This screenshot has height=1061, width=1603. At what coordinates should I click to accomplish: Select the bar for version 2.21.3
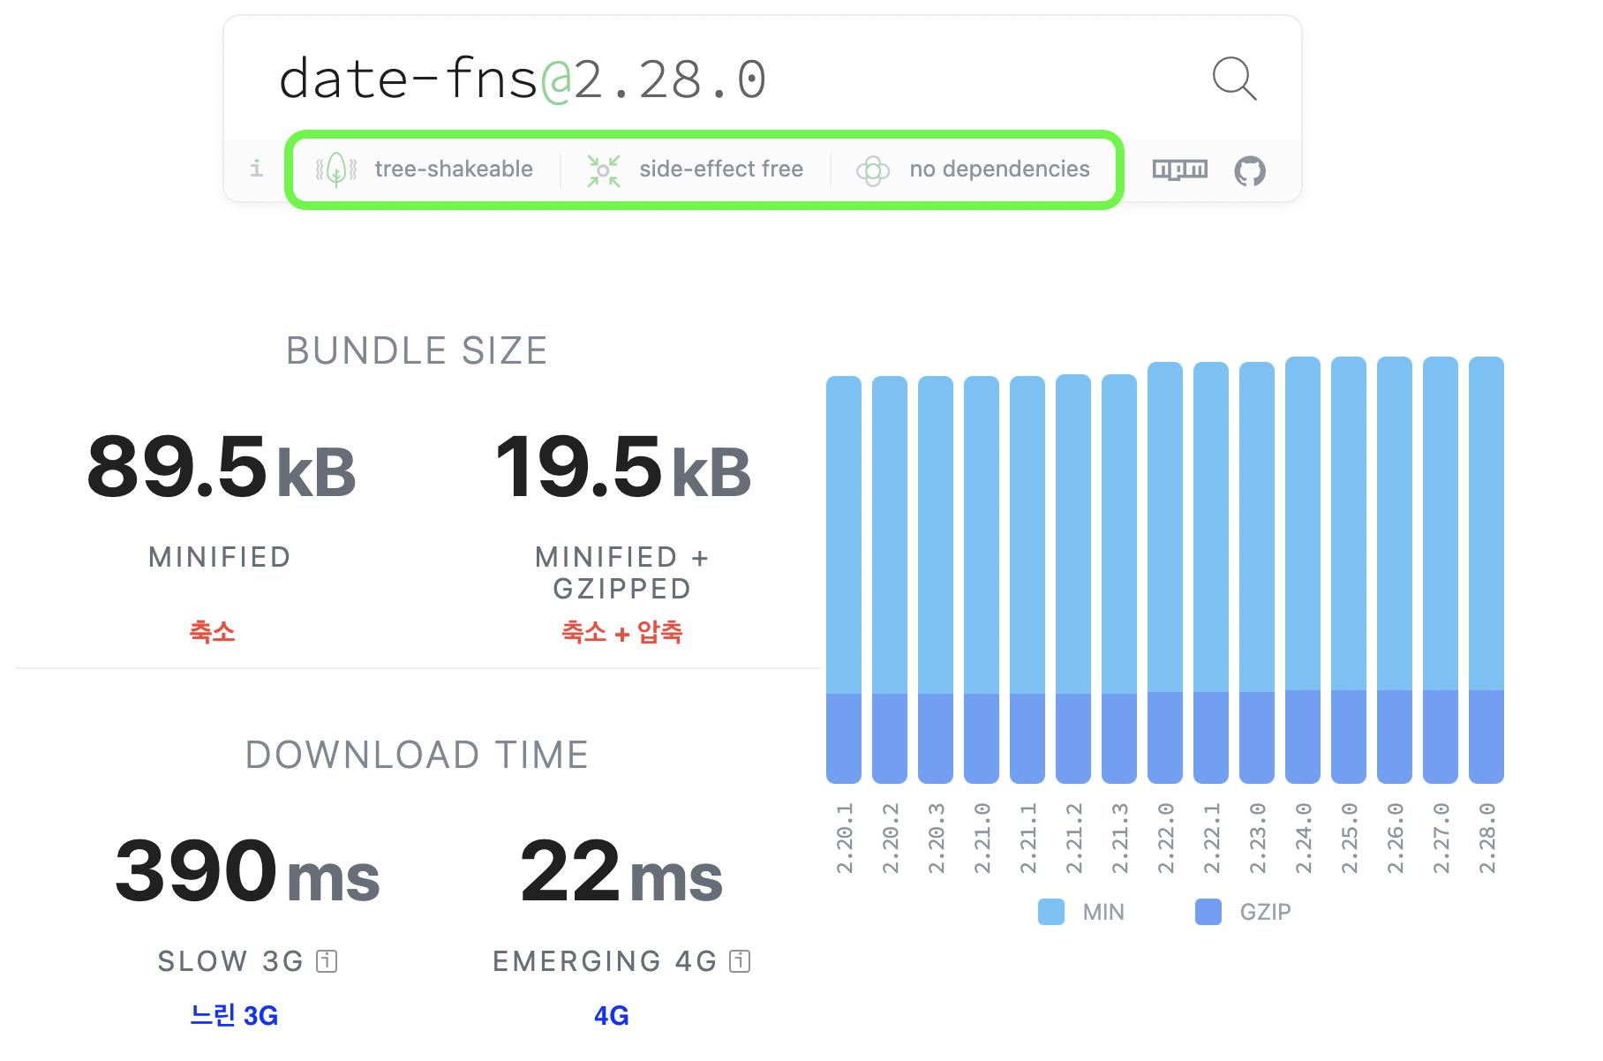1119,578
